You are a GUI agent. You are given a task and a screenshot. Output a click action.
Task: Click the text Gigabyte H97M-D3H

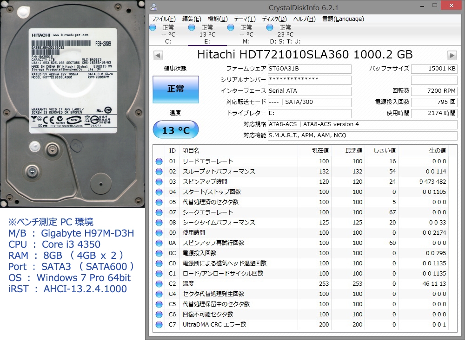coord(87,233)
